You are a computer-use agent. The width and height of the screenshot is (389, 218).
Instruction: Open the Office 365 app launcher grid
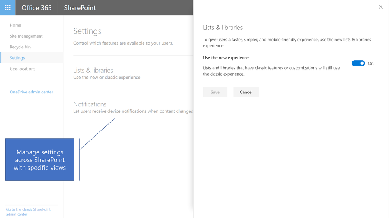[x=8, y=8]
